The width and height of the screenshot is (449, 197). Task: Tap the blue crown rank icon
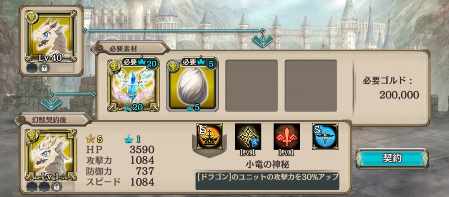tap(128, 139)
